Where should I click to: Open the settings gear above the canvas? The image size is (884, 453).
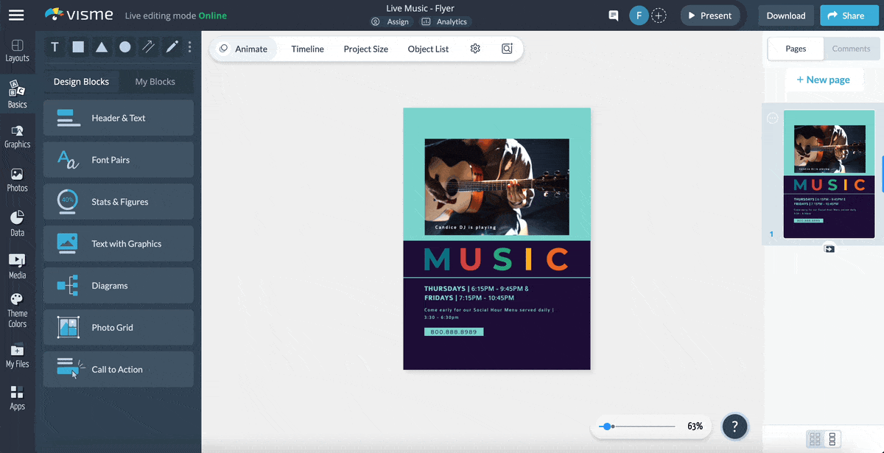(475, 48)
